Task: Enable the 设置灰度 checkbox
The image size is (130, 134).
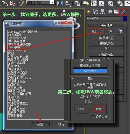Action: tap(93, 117)
